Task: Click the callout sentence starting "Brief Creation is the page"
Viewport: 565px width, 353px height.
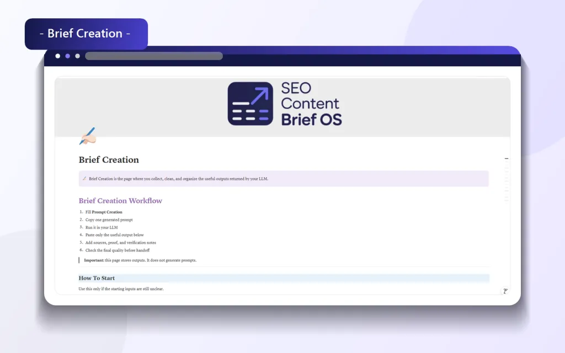Action: (x=178, y=179)
